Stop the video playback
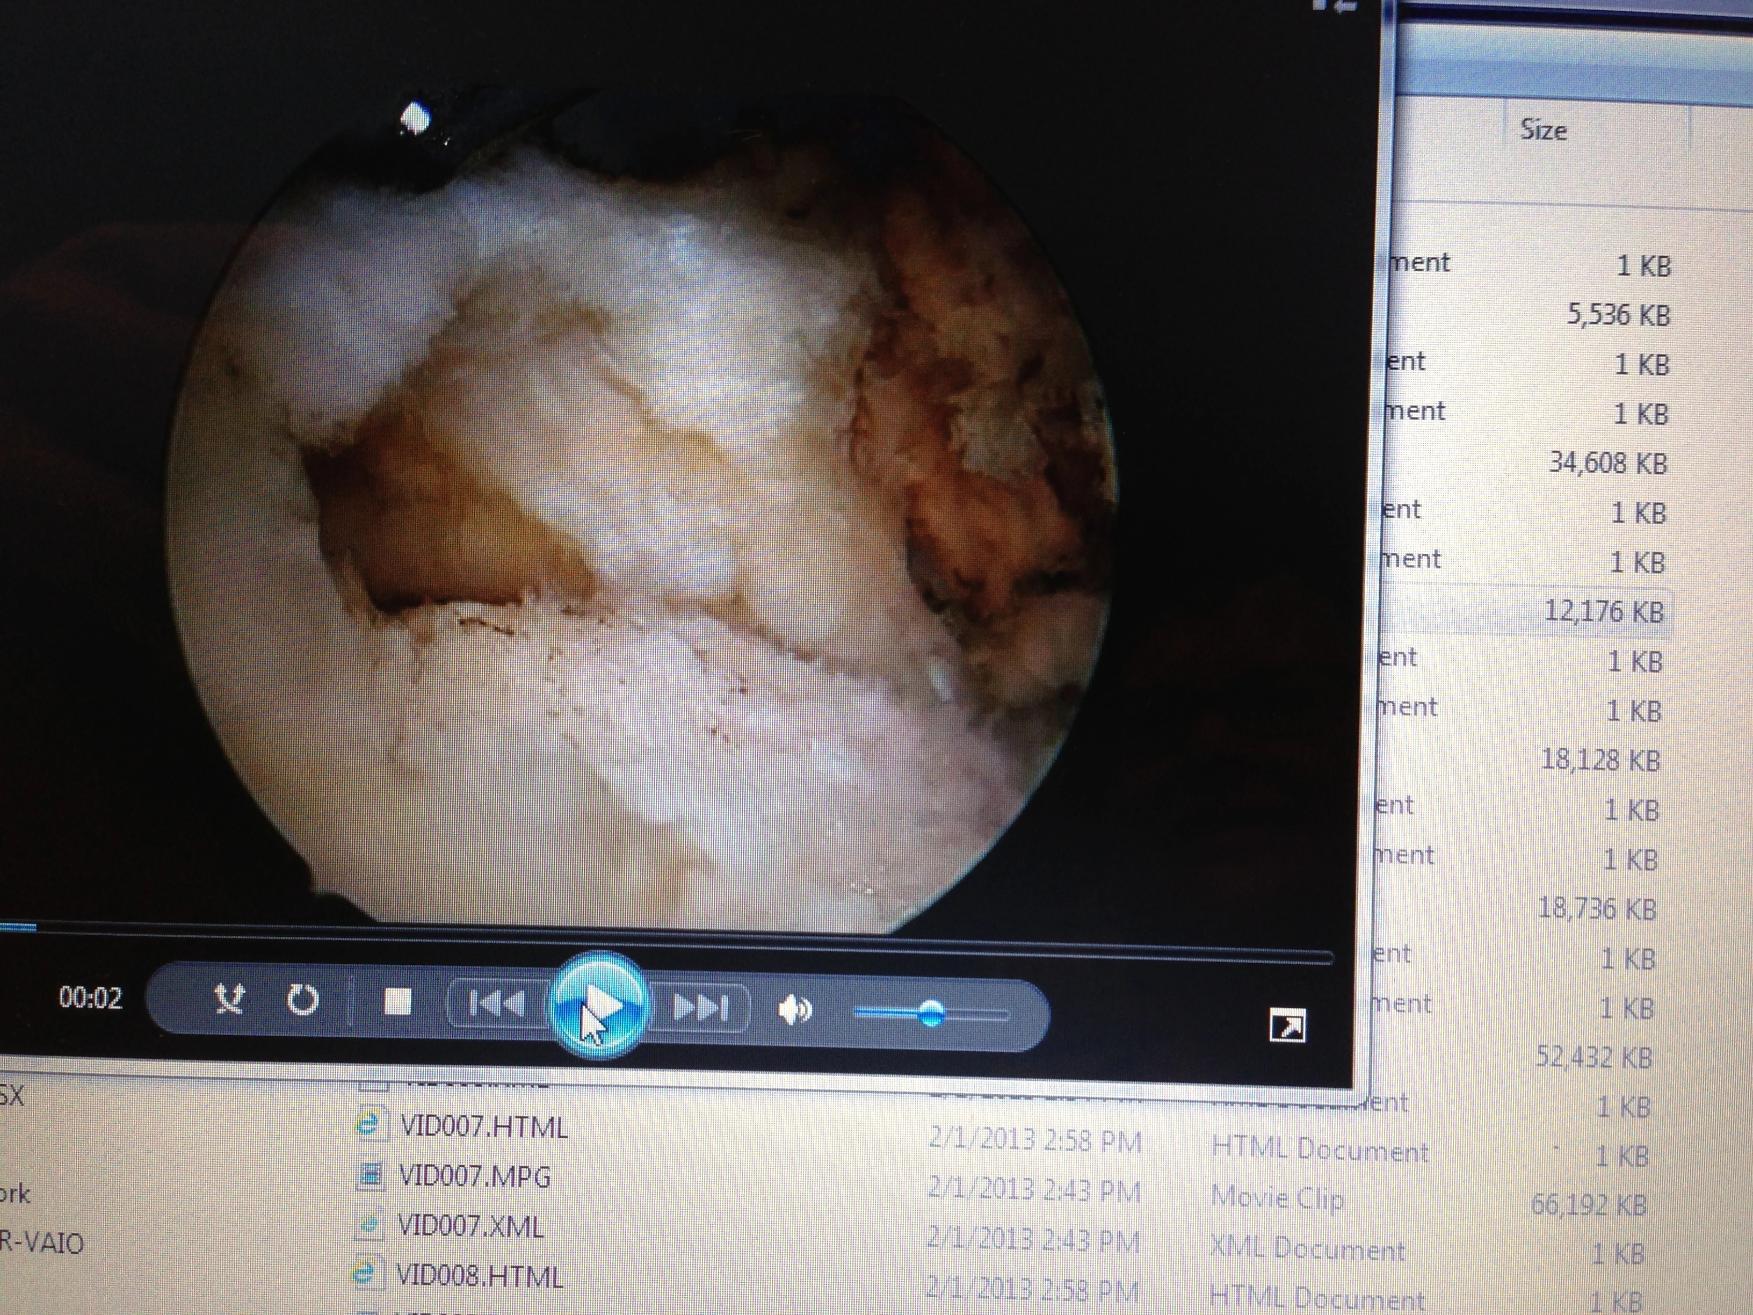This screenshot has height=1315, width=1753. (397, 1002)
